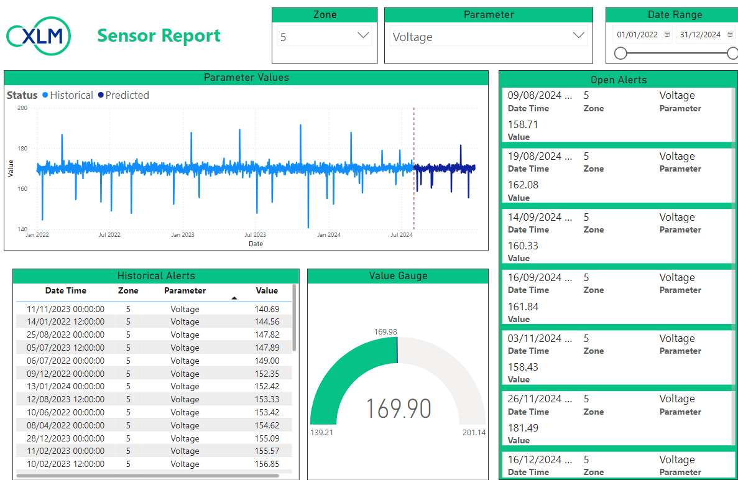
Task: Toggle the Predicted legend item
Action: tap(123, 95)
